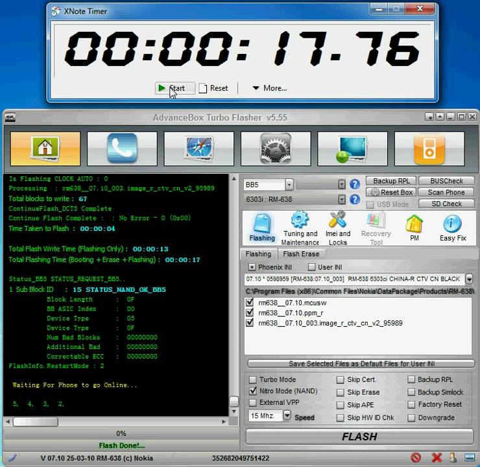480x467 pixels.
Task: Click the red X icon in status bar
Action: 437,458
